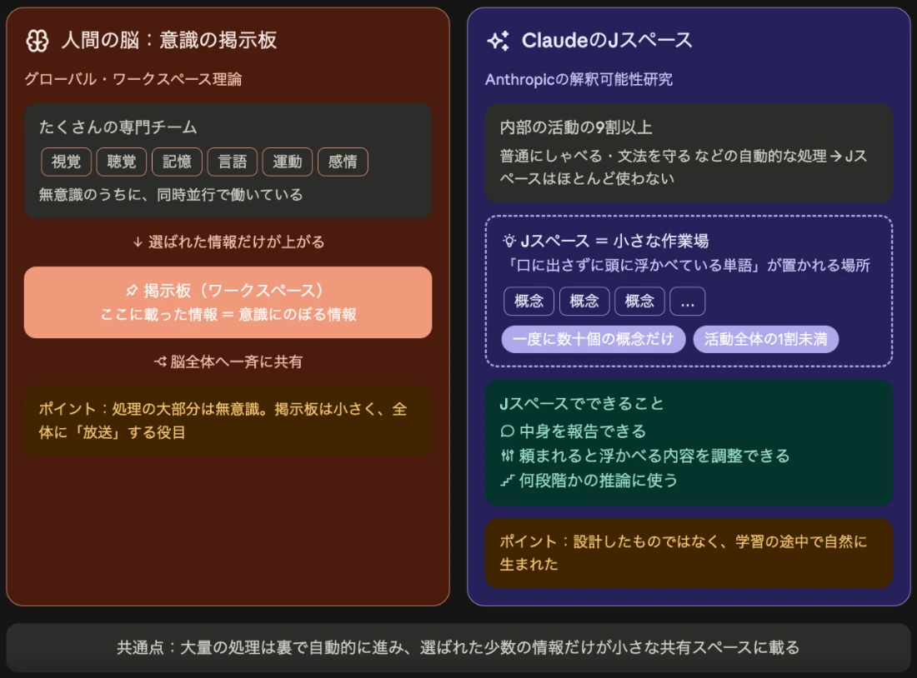Click the text 何段階かの推論に使う
Image resolution: width=917 pixels, height=678 pixels.
click(x=599, y=481)
